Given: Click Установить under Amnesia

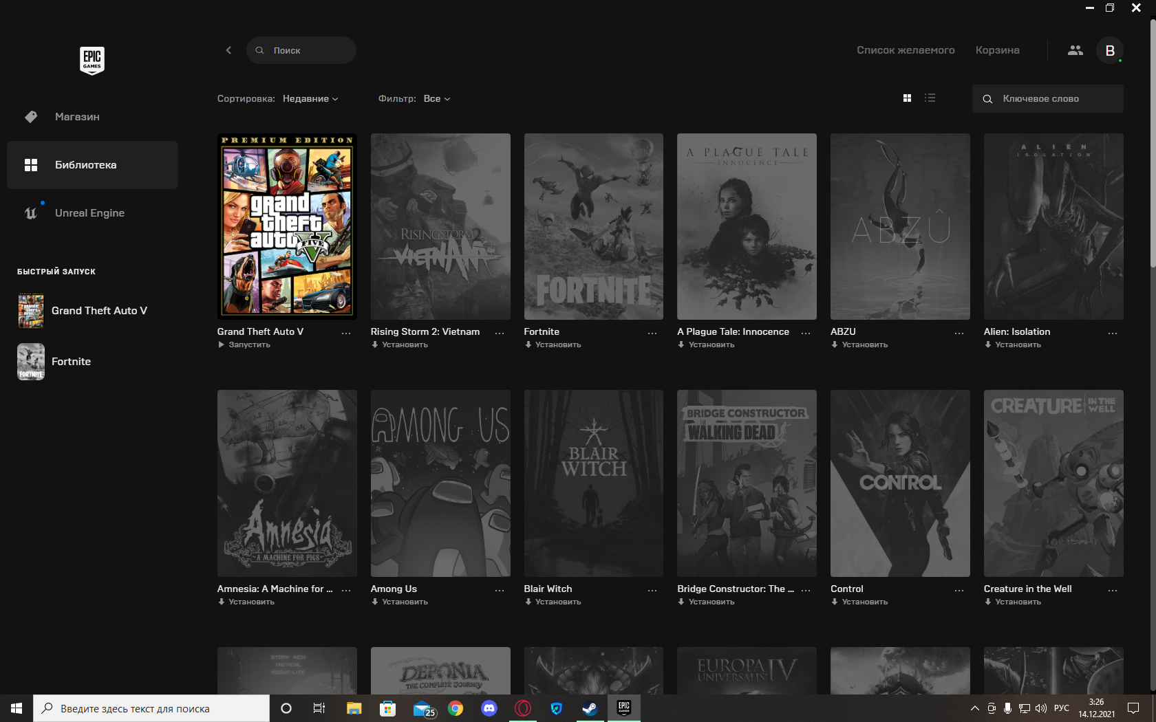Looking at the screenshot, I should coord(246,602).
